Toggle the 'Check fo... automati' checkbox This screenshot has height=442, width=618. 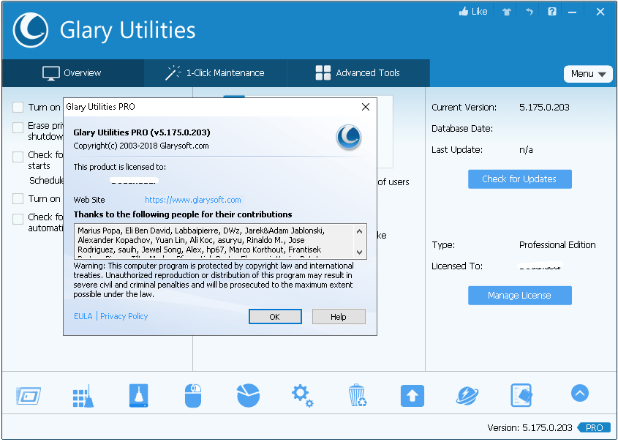click(x=18, y=219)
